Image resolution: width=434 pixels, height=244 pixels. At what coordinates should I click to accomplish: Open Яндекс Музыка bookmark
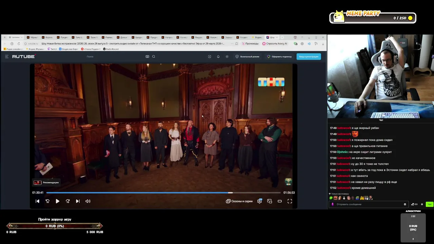35,49
